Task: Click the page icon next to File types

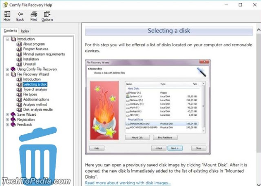Action: (x=19, y=94)
